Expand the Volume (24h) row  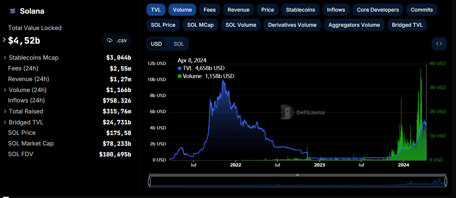click(5, 90)
